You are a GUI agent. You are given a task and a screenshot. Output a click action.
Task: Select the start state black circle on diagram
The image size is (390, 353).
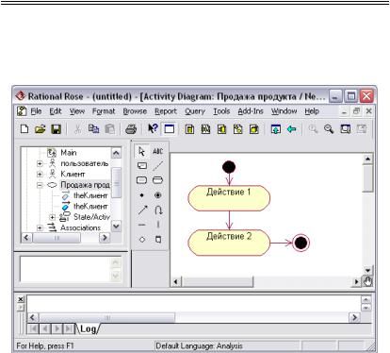point(229,167)
